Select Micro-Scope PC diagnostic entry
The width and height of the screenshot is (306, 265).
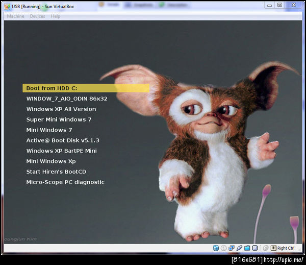click(x=65, y=182)
